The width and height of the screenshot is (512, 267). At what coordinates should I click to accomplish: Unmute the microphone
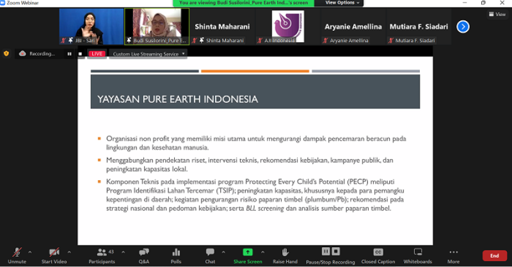pos(17,252)
